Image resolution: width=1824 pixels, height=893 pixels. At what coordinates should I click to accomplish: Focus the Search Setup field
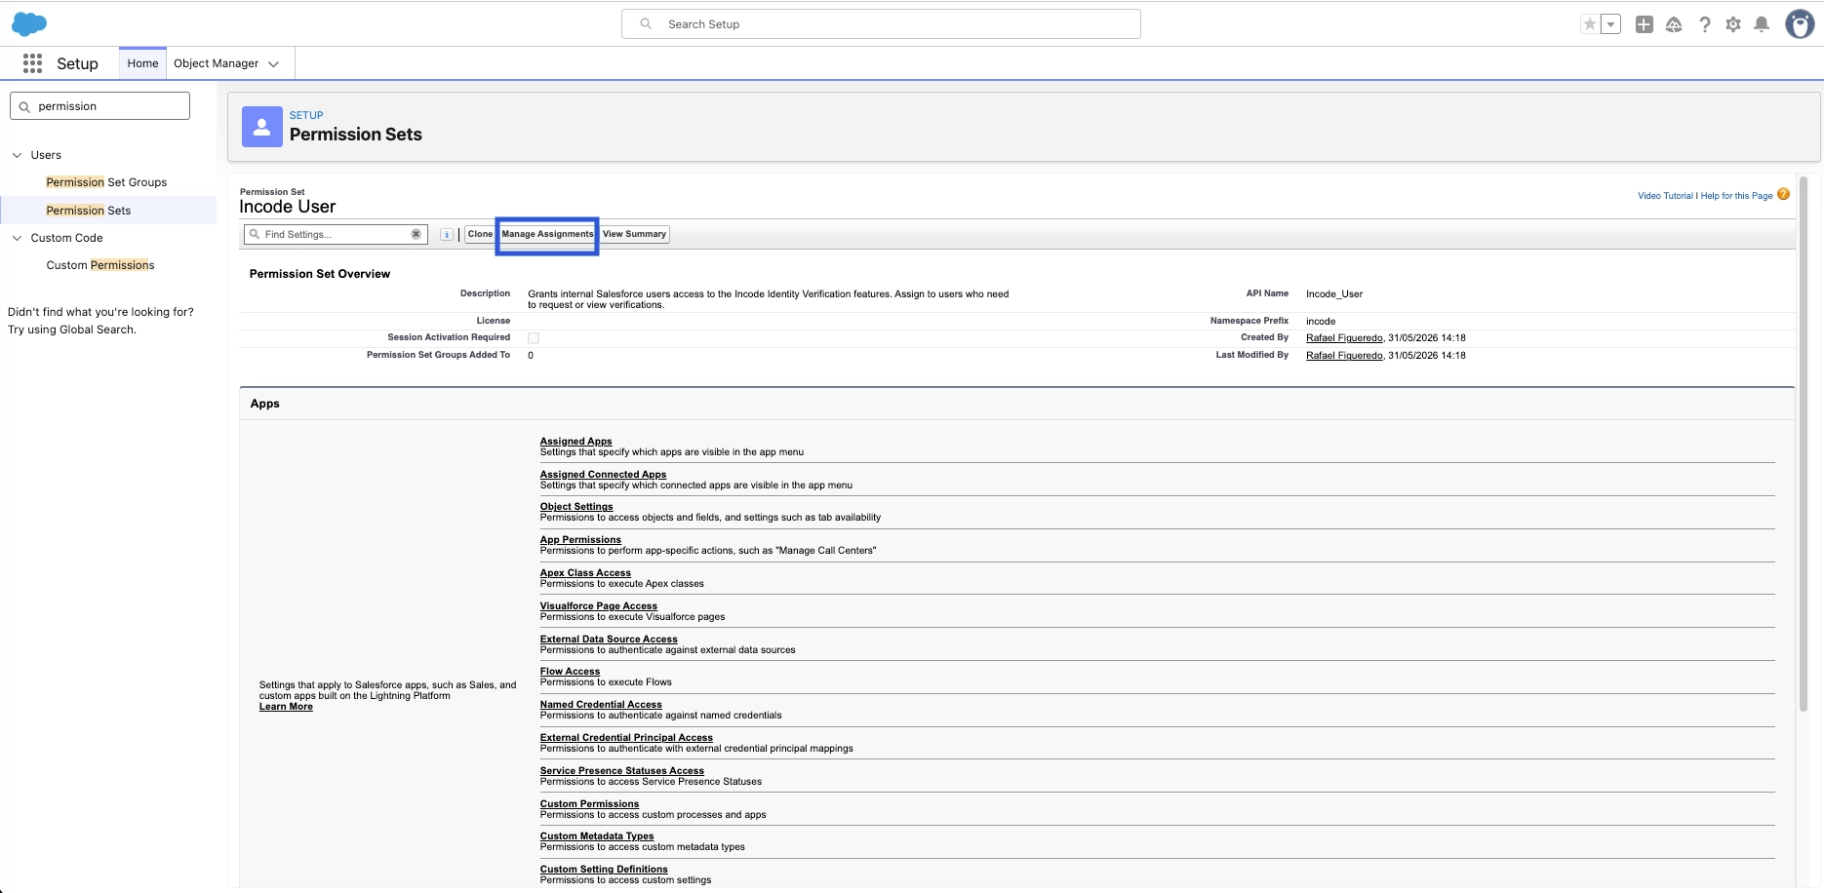881,24
